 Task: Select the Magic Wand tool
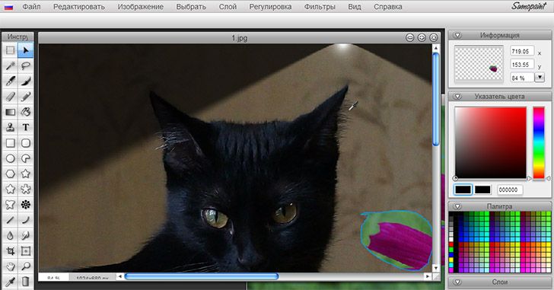[x=10, y=65]
